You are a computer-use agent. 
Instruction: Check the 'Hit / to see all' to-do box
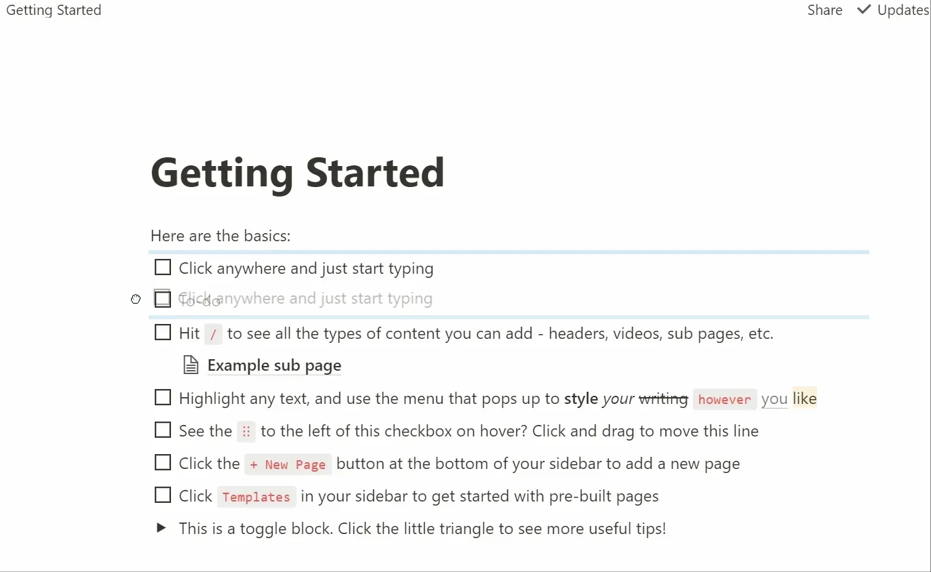click(163, 333)
